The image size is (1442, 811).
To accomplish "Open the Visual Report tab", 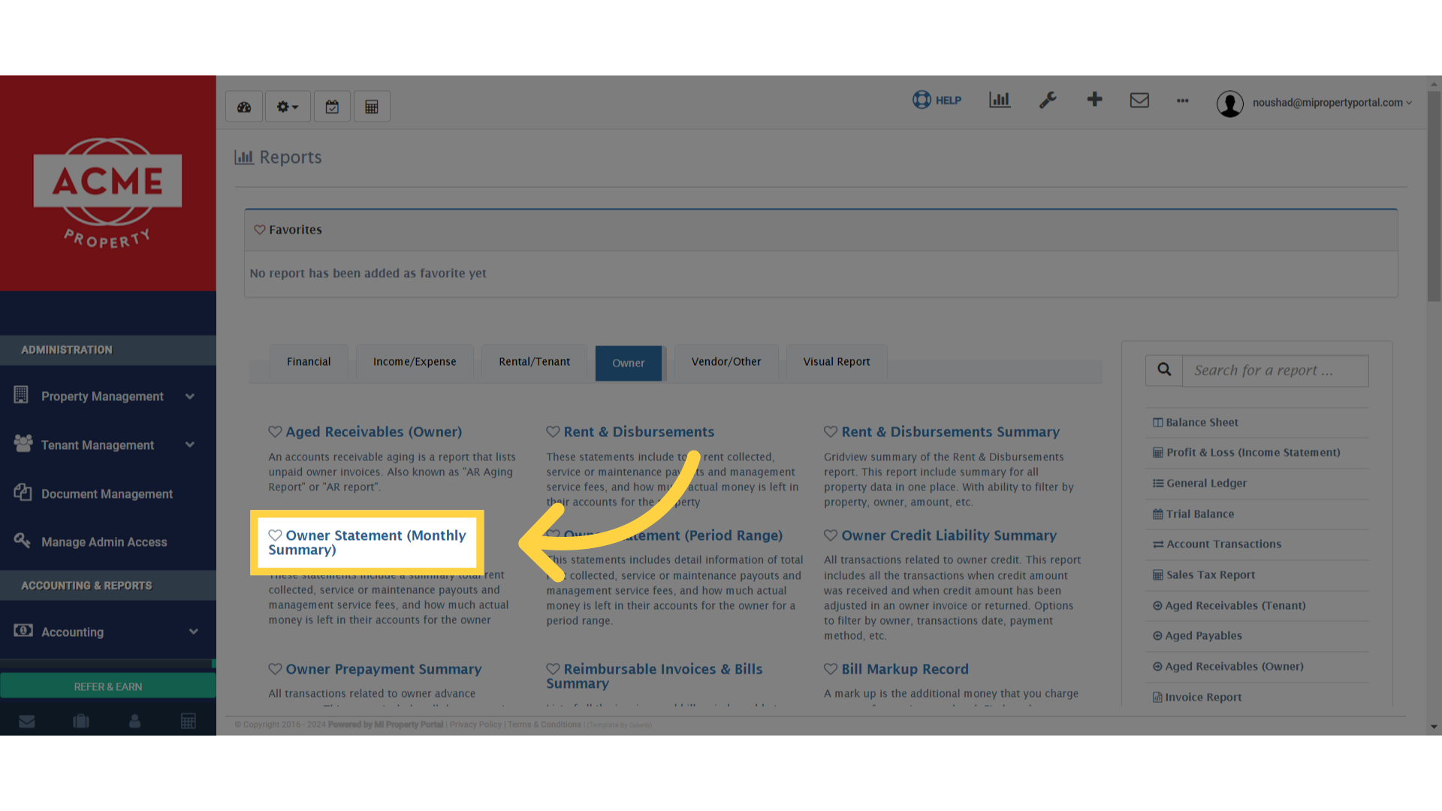I will tap(836, 361).
